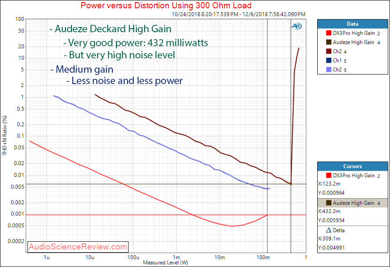Select DX3Pro High Gain label in Data legend

coord(356,33)
